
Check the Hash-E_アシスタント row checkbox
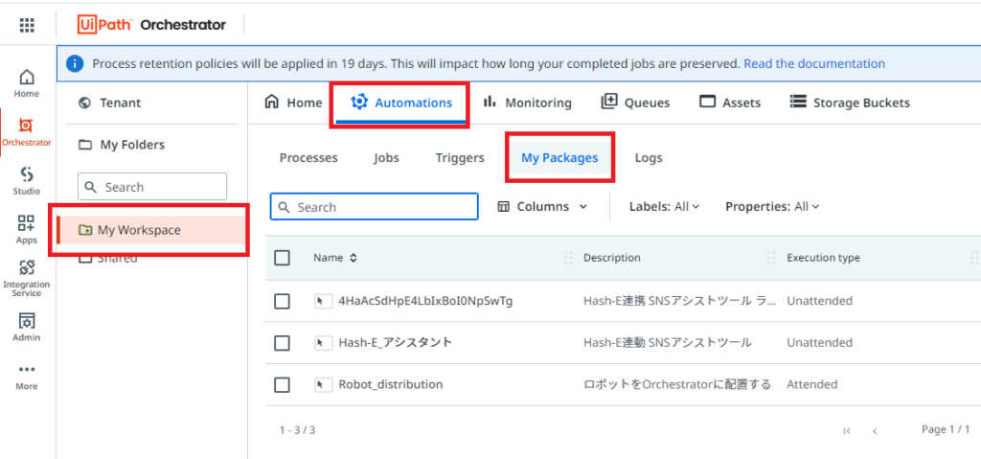[283, 342]
